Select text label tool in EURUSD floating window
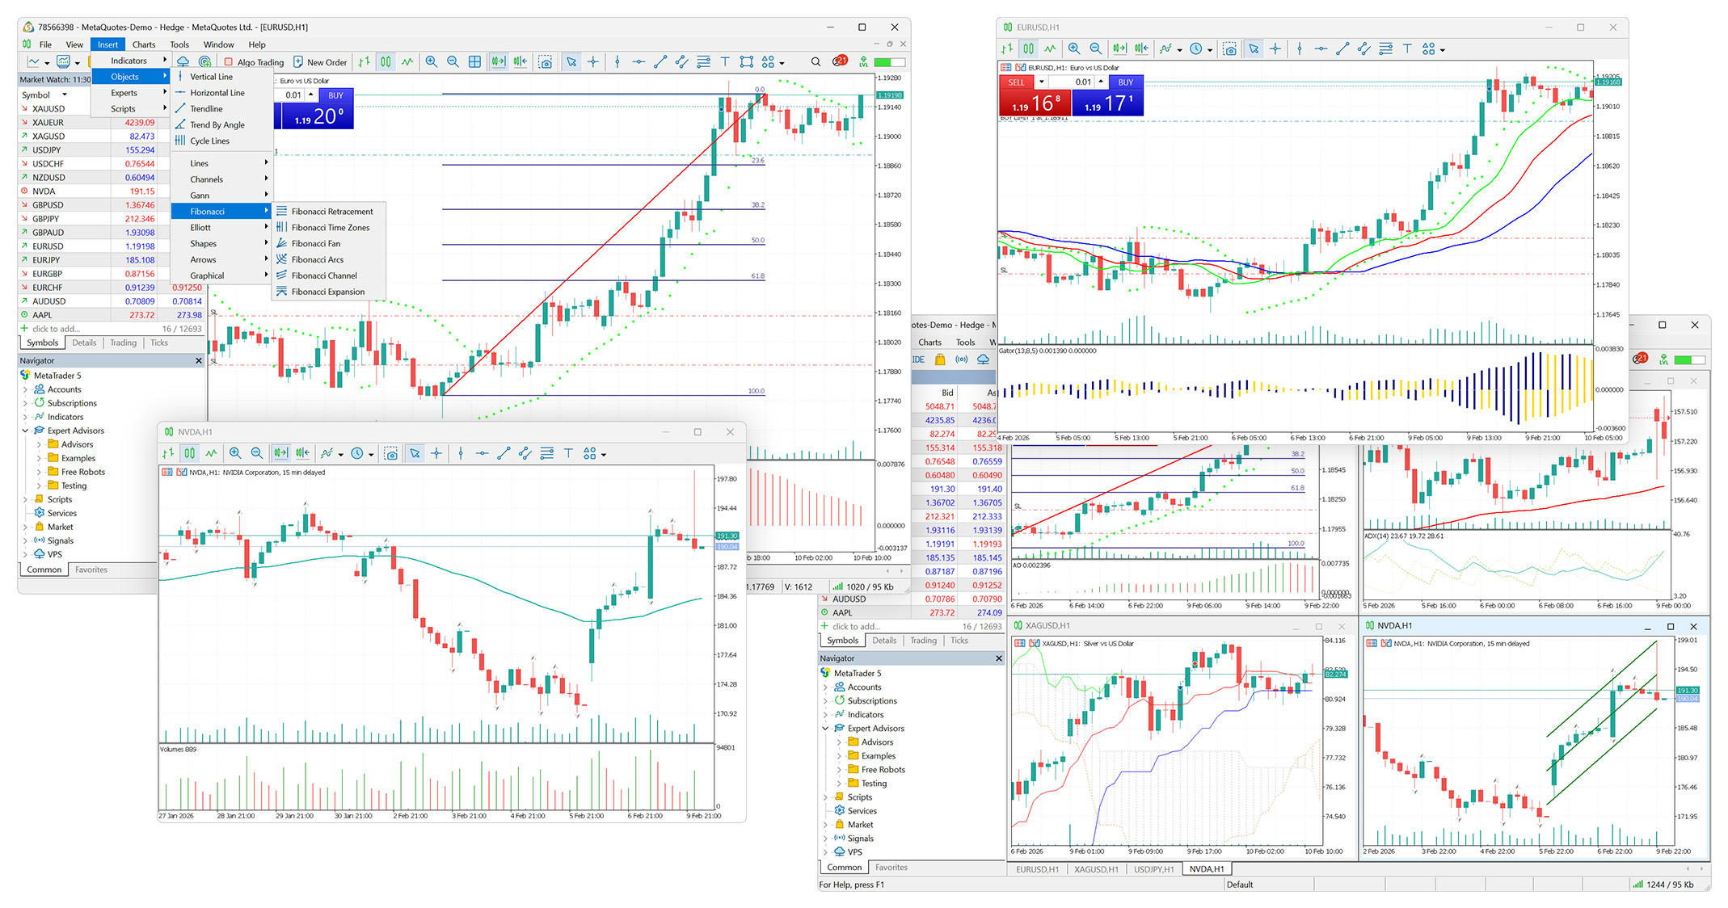 click(1407, 49)
